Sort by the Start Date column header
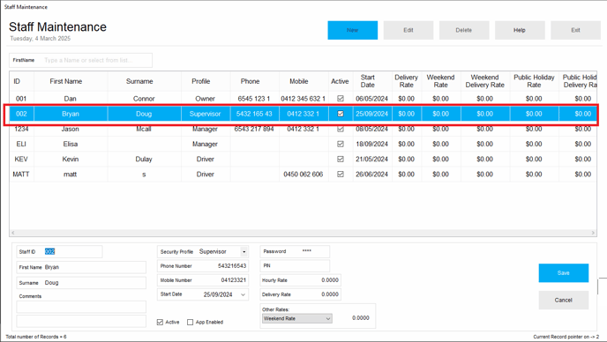The height and width of the screenshot is (342, 607). click(372, 81)
